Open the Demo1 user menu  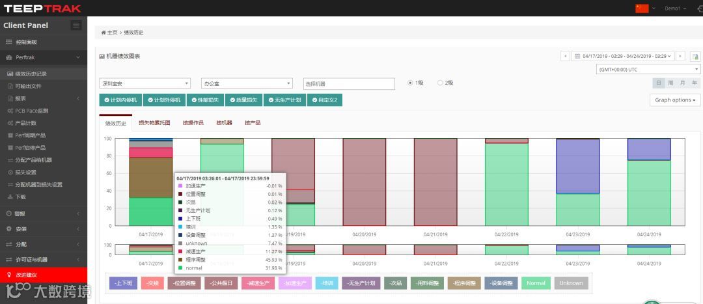675,8
